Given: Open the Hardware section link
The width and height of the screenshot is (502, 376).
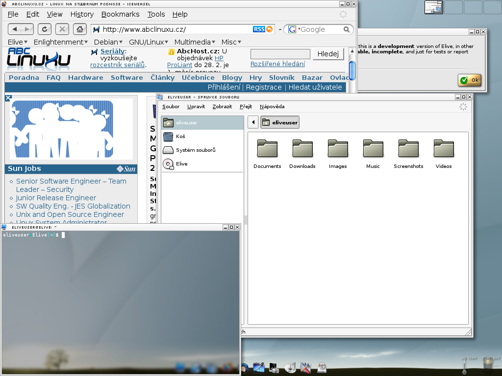Looking at the screenshot, I should click(85, 78).
